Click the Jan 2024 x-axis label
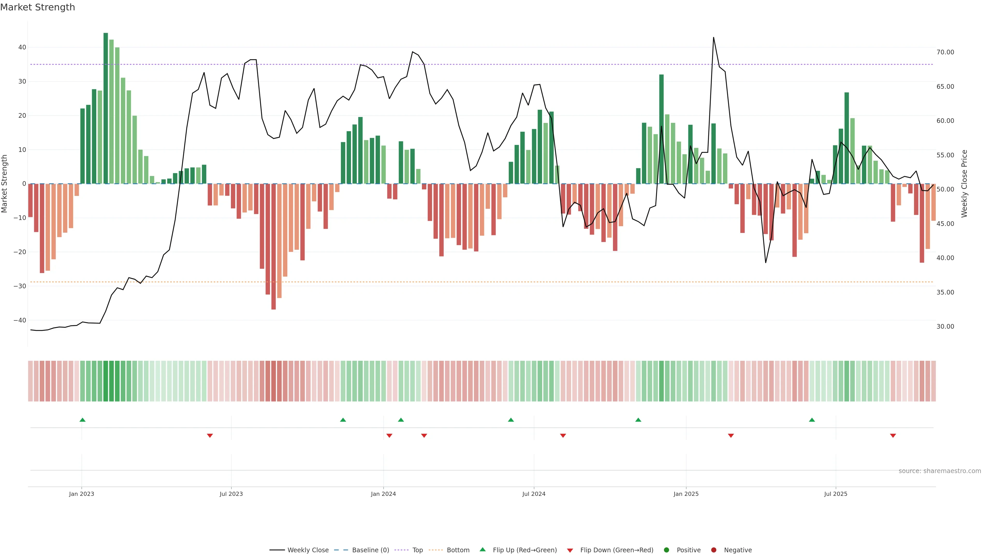This screenshot has width=994, height=559. click(383, 494)
